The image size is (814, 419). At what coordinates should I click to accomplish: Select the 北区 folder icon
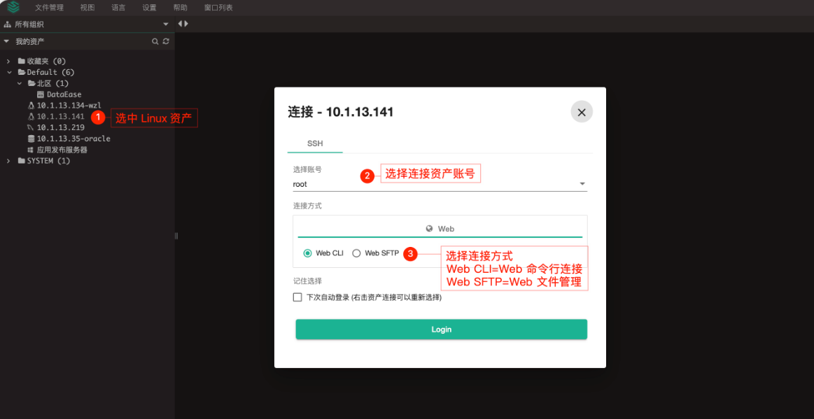[31, 83]
